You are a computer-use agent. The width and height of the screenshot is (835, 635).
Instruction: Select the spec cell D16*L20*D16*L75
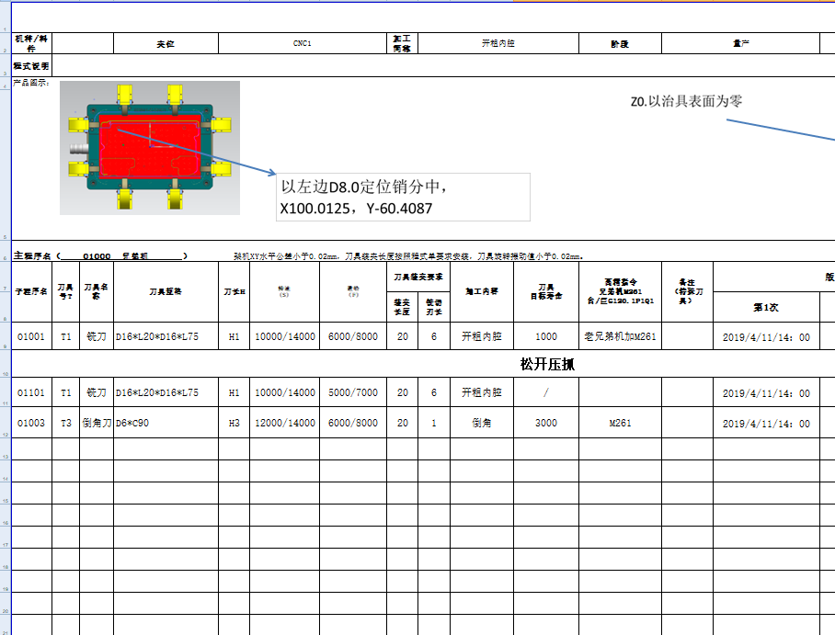[160, 336]
